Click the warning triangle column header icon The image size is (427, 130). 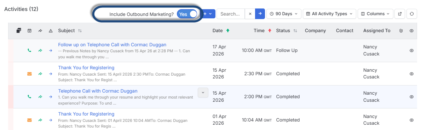pyautogui.click(x=51, y=31)
